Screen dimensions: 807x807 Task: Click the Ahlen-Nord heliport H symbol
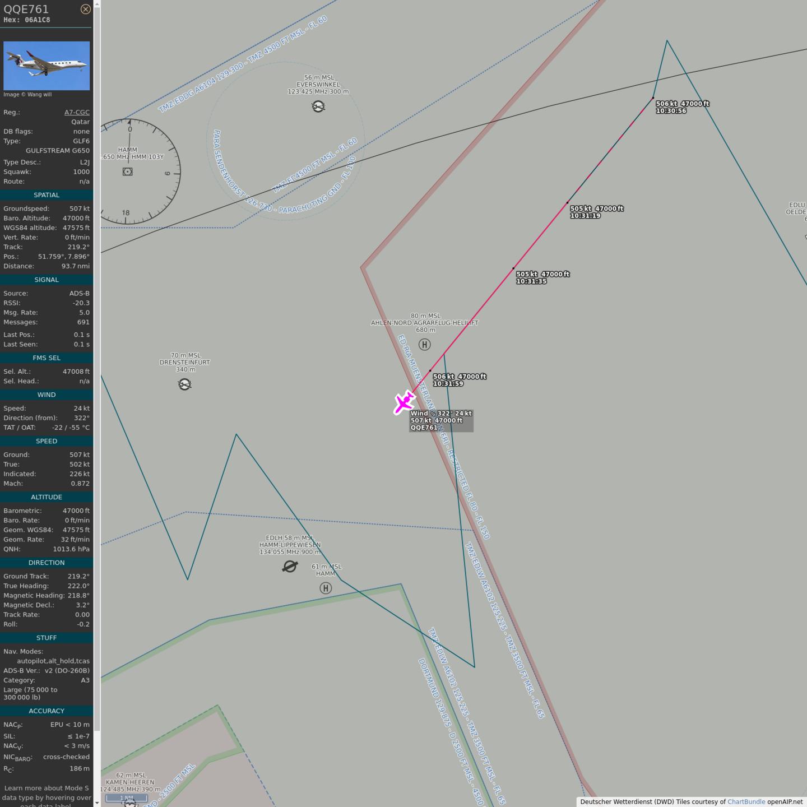coord(425,345)
